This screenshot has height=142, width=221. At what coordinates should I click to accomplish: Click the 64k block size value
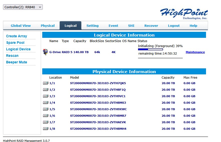point(97,52)
